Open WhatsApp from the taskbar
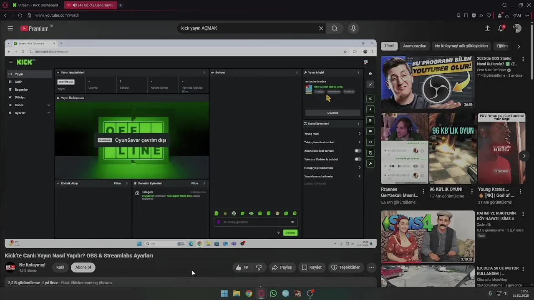The height and width of the screenshot is (300, 534). coord(273,293)
